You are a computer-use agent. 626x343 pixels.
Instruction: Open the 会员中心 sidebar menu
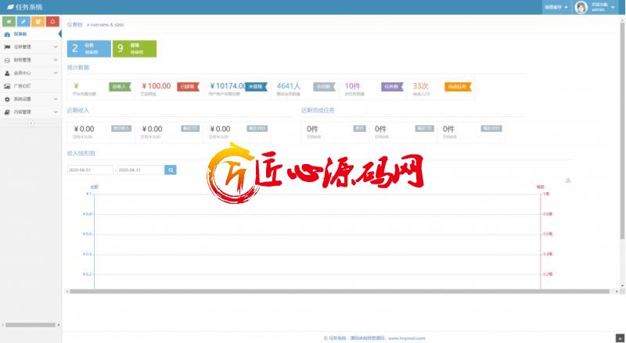pyautogui.click(x=31, y=73)
